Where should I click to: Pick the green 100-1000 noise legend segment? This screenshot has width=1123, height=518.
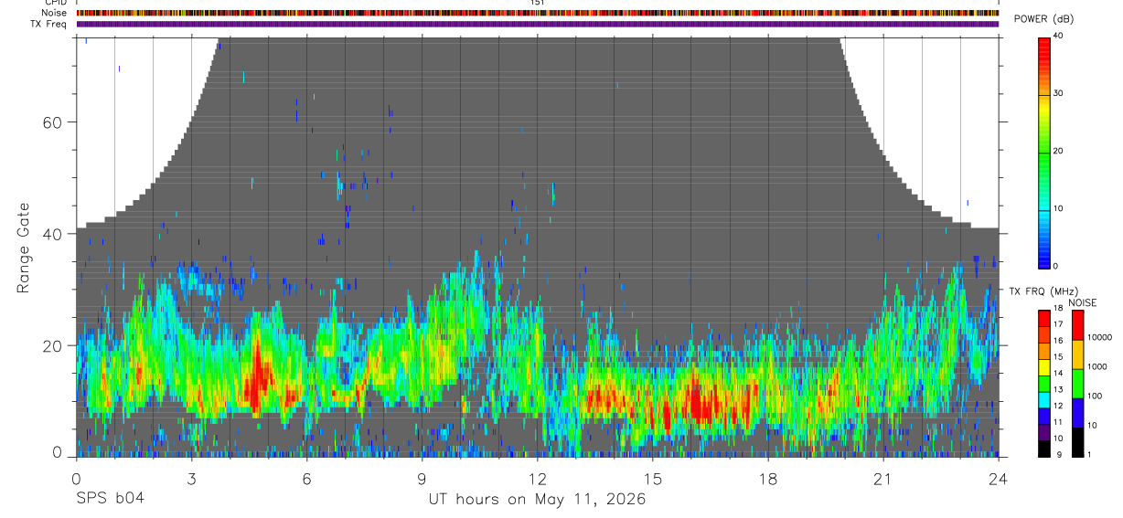(x=1076, y=382)
